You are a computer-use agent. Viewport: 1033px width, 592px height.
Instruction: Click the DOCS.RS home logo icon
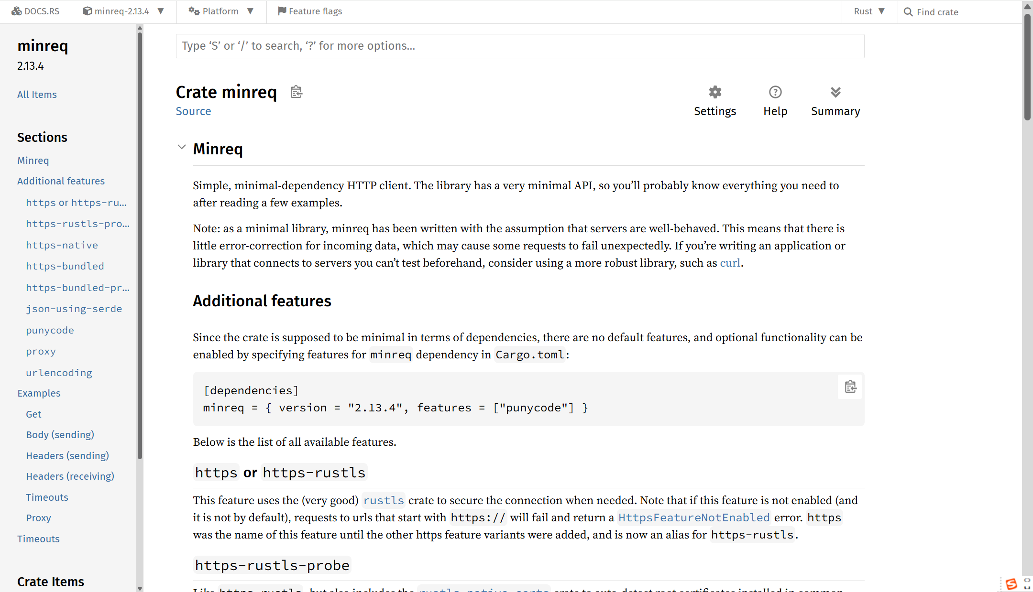point(17,11)
